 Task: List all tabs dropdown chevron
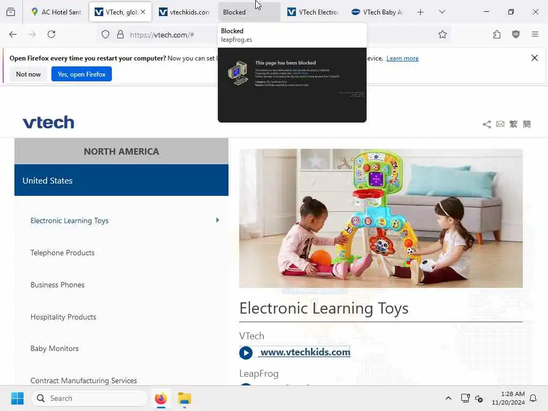click(x=442, y=12)
